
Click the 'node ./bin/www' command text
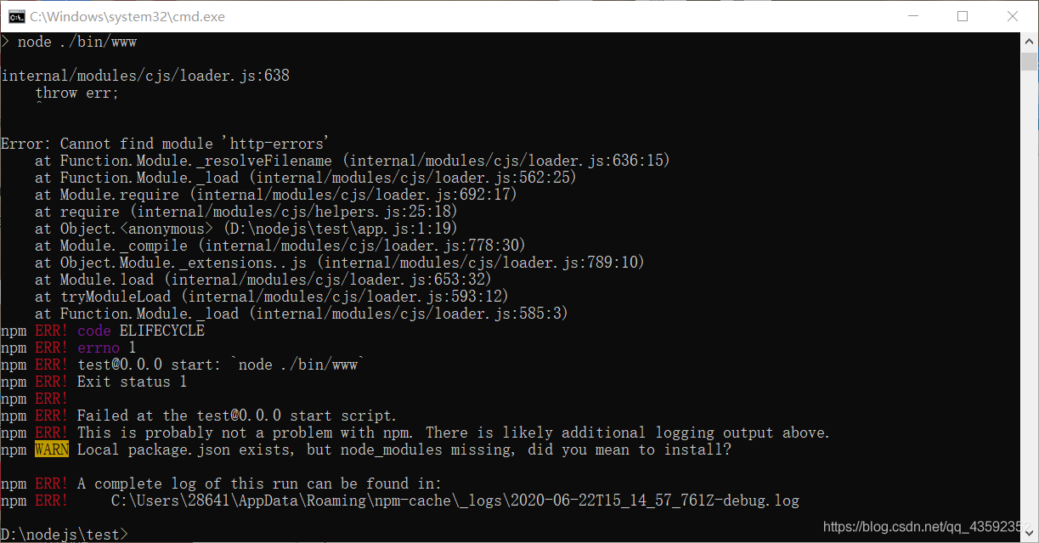click(x=76, y=41)
